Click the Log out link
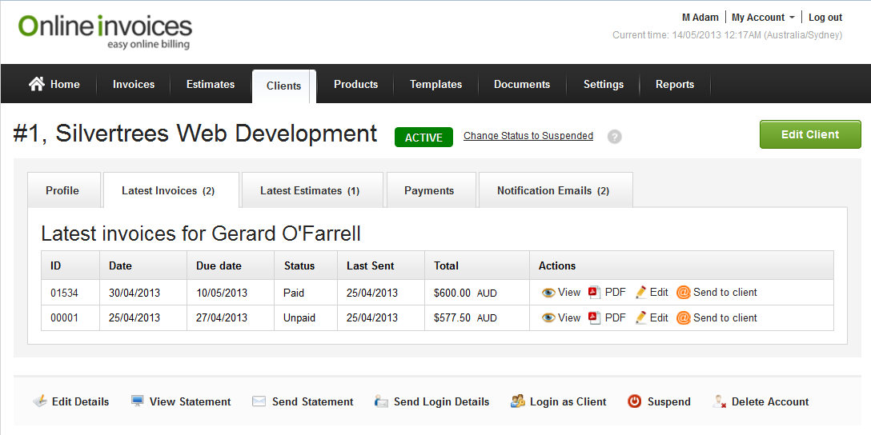This screenshot has width=871, height=435. click(825, 18)
